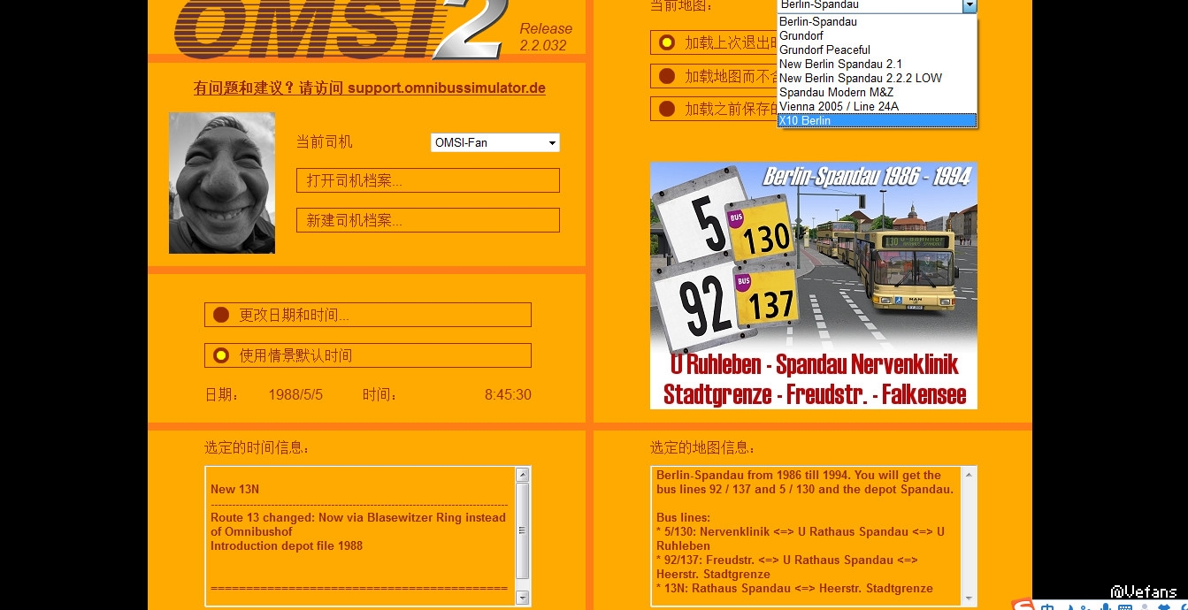Click 'Introduction depot file 1988' line
The height and width of the screenshot is (610, 1188).
click(x=287, y=545)
